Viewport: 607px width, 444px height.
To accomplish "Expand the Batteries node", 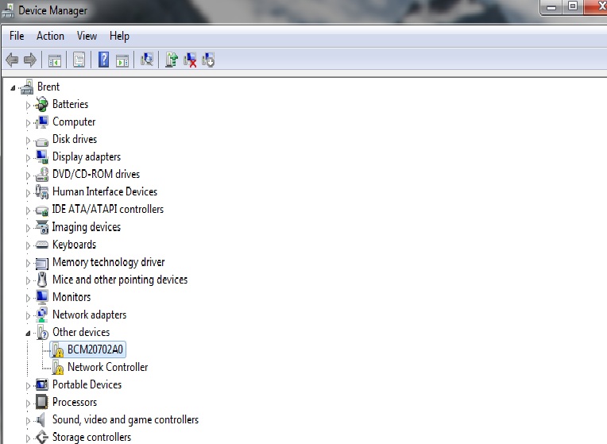I will pos(28,106).
